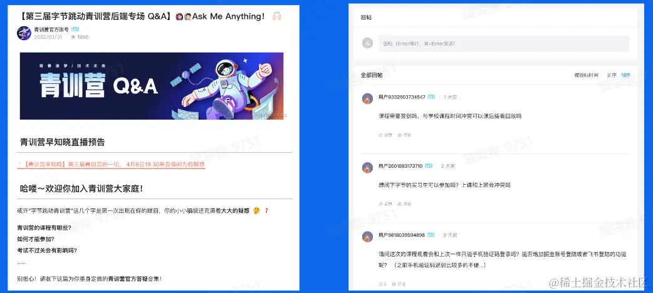Image resolution: width=653 pixels, height=293 pixels.
Task: Click the eye view-count icon
Action: (x=73, y=37)
